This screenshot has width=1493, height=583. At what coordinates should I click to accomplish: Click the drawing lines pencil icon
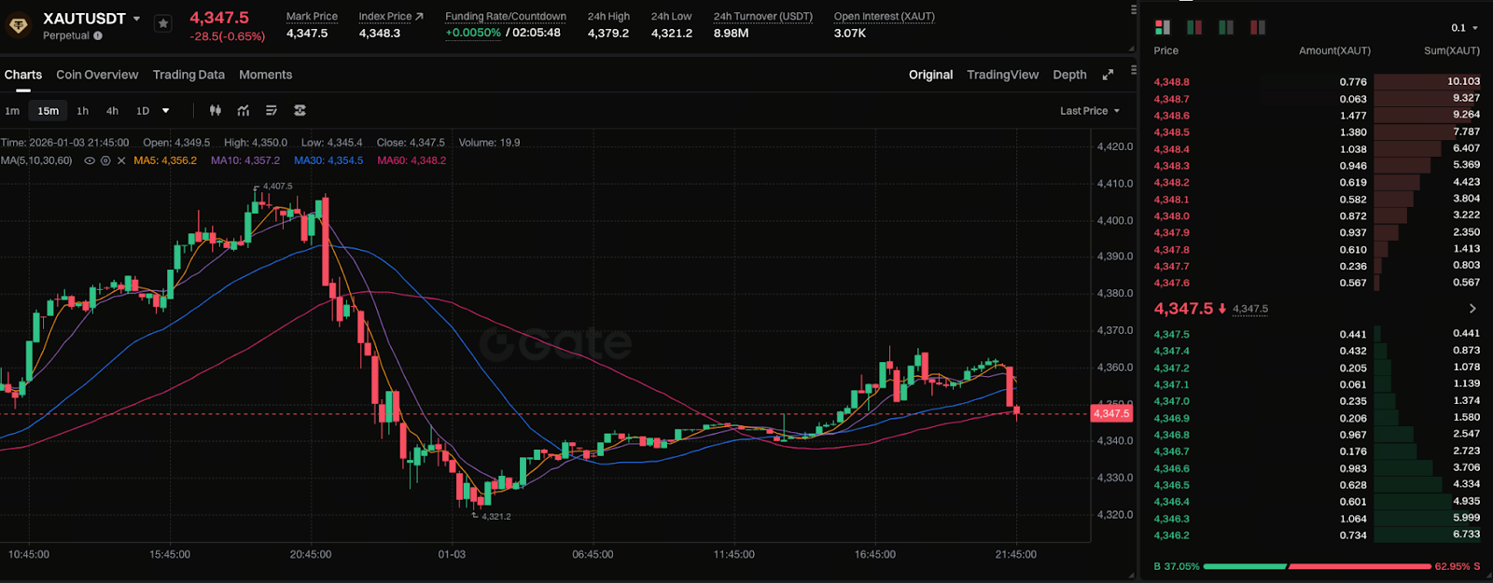click(272, 110)
